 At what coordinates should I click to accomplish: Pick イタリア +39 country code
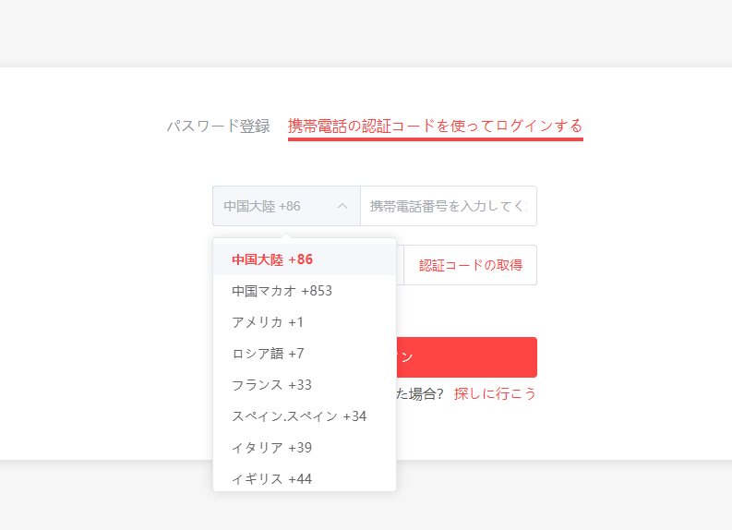pos(272,448)
